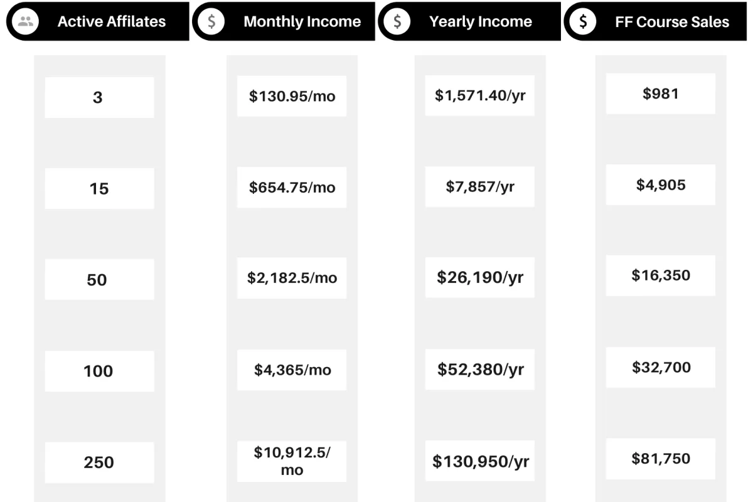753x502 pixels.
Task: Click the $10,912.5/mo income cell
Action: click(292, 461)
